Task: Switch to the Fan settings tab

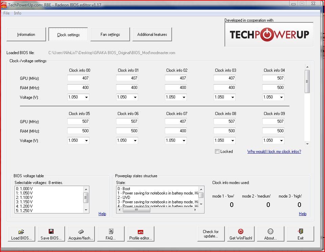Action: (110, 35)
